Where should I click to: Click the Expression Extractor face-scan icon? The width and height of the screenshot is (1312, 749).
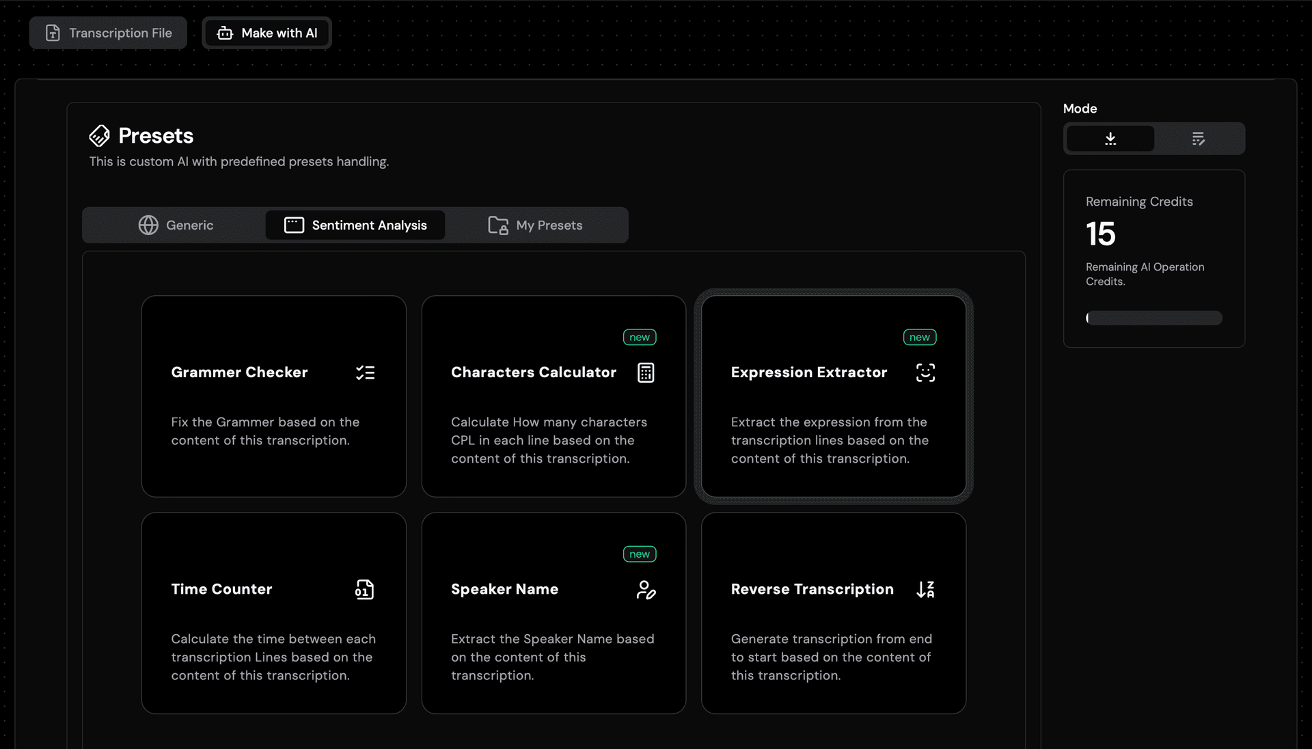click(925, 372)
